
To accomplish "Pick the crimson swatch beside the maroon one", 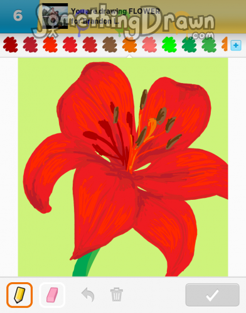I will (30, 45).
